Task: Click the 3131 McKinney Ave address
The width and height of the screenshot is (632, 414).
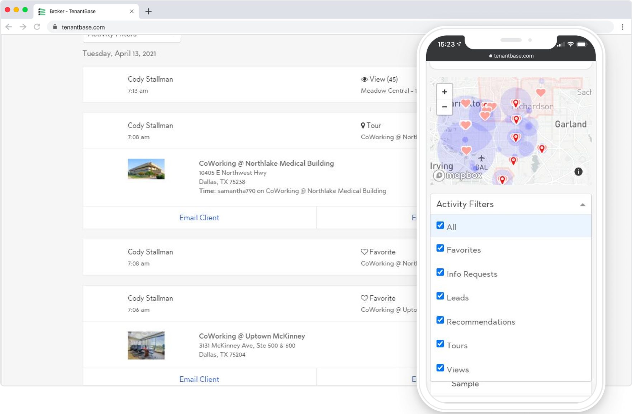Action: tap(247, 346)
